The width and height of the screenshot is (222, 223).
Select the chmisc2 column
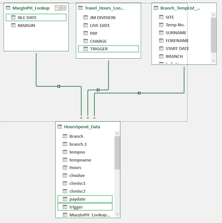point(85,191)
